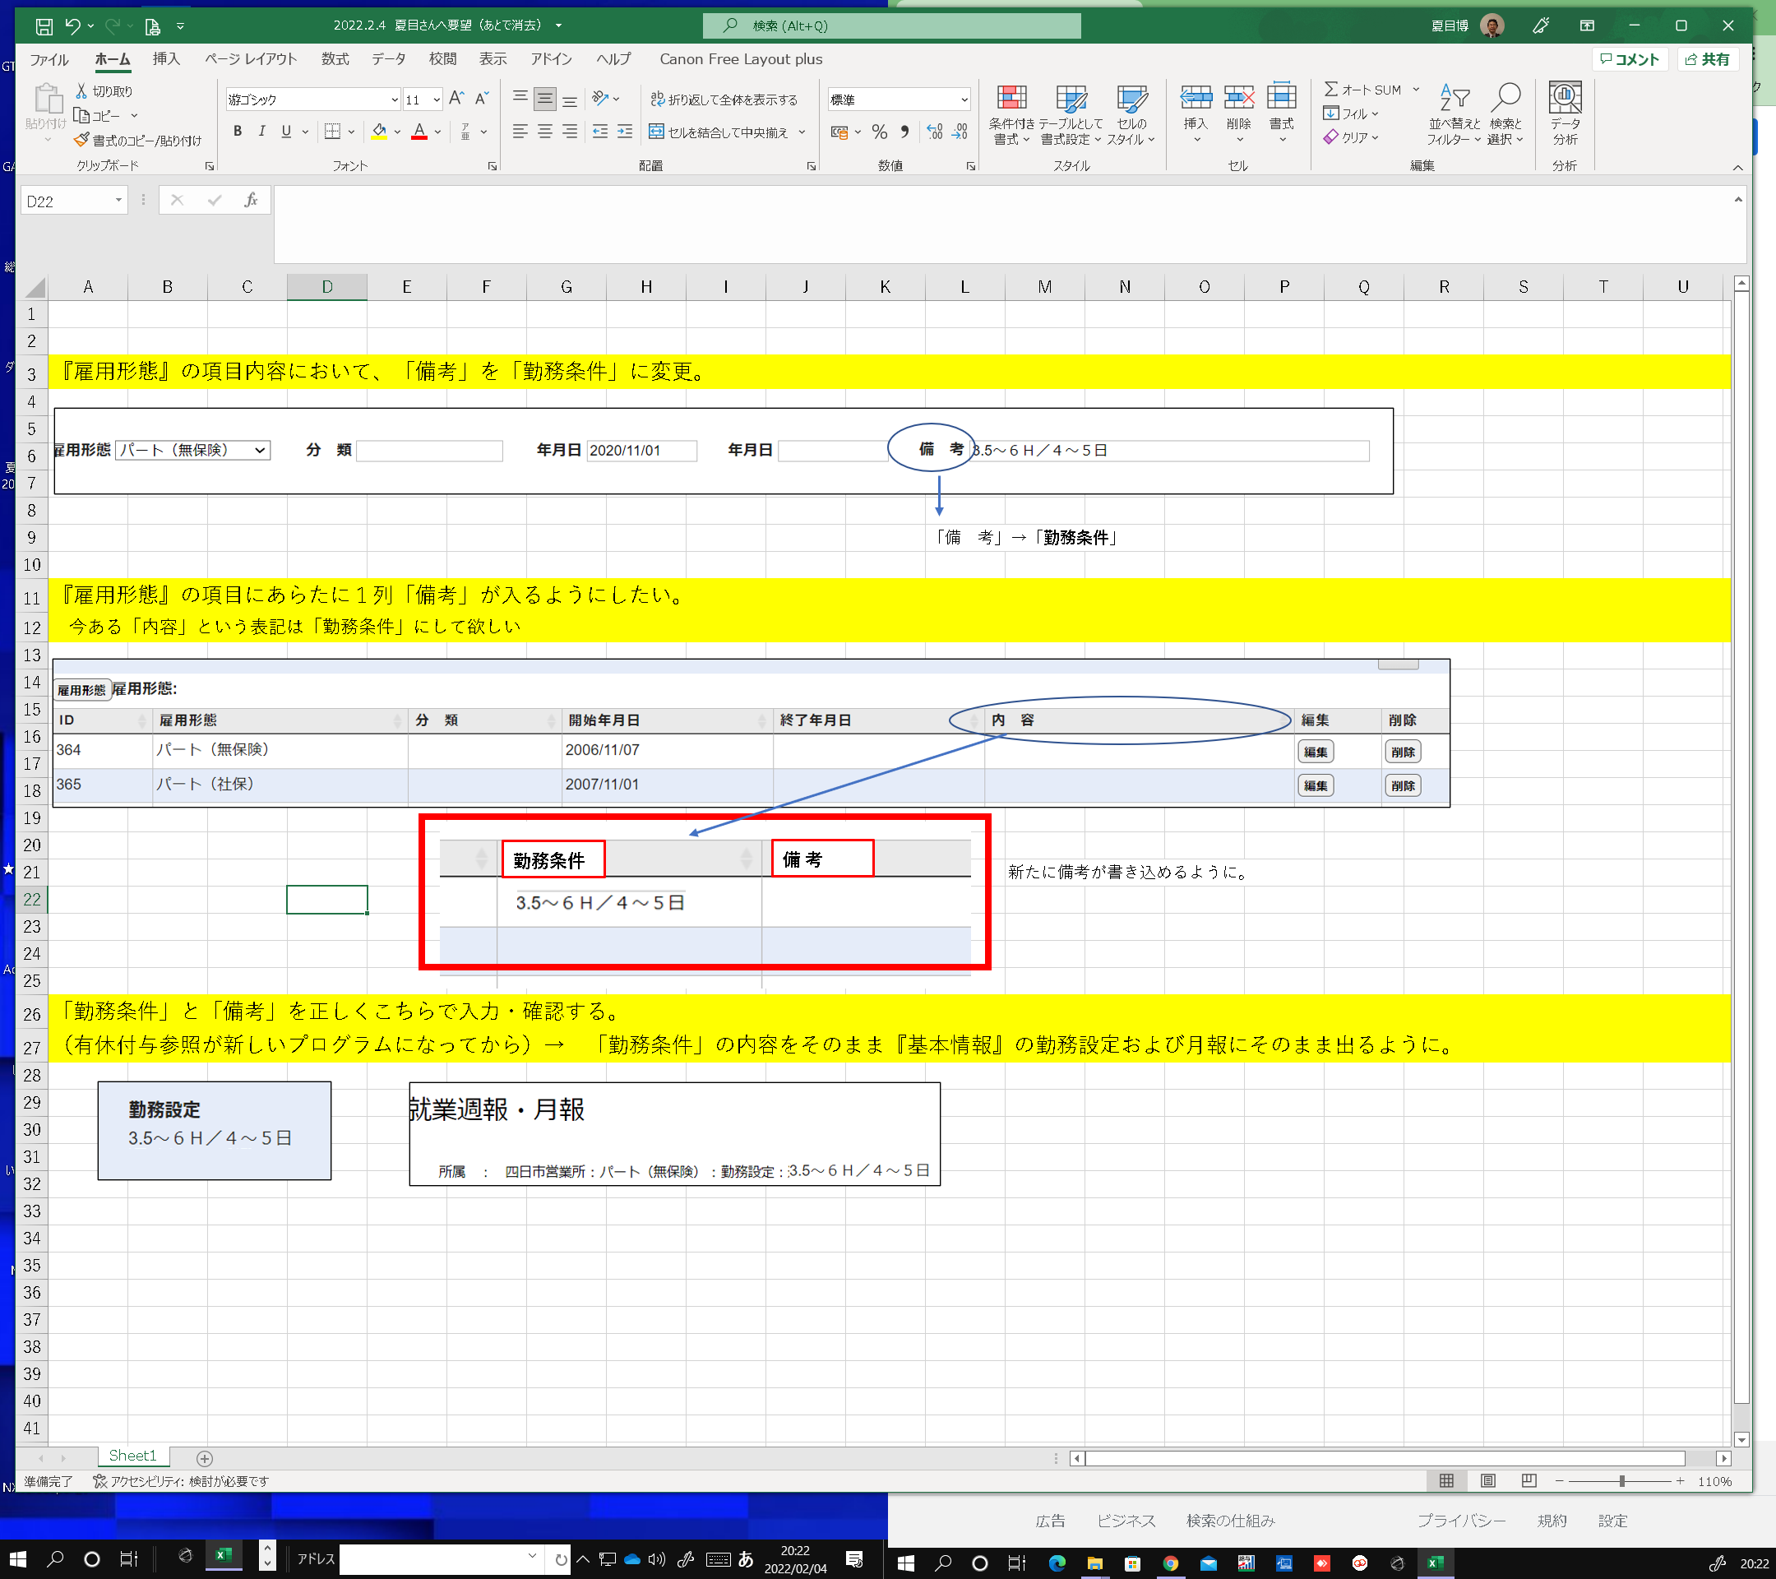This screenshot has width=1776, height=1579.
Task: Open the font name dropdown
Action: (395, 100)
